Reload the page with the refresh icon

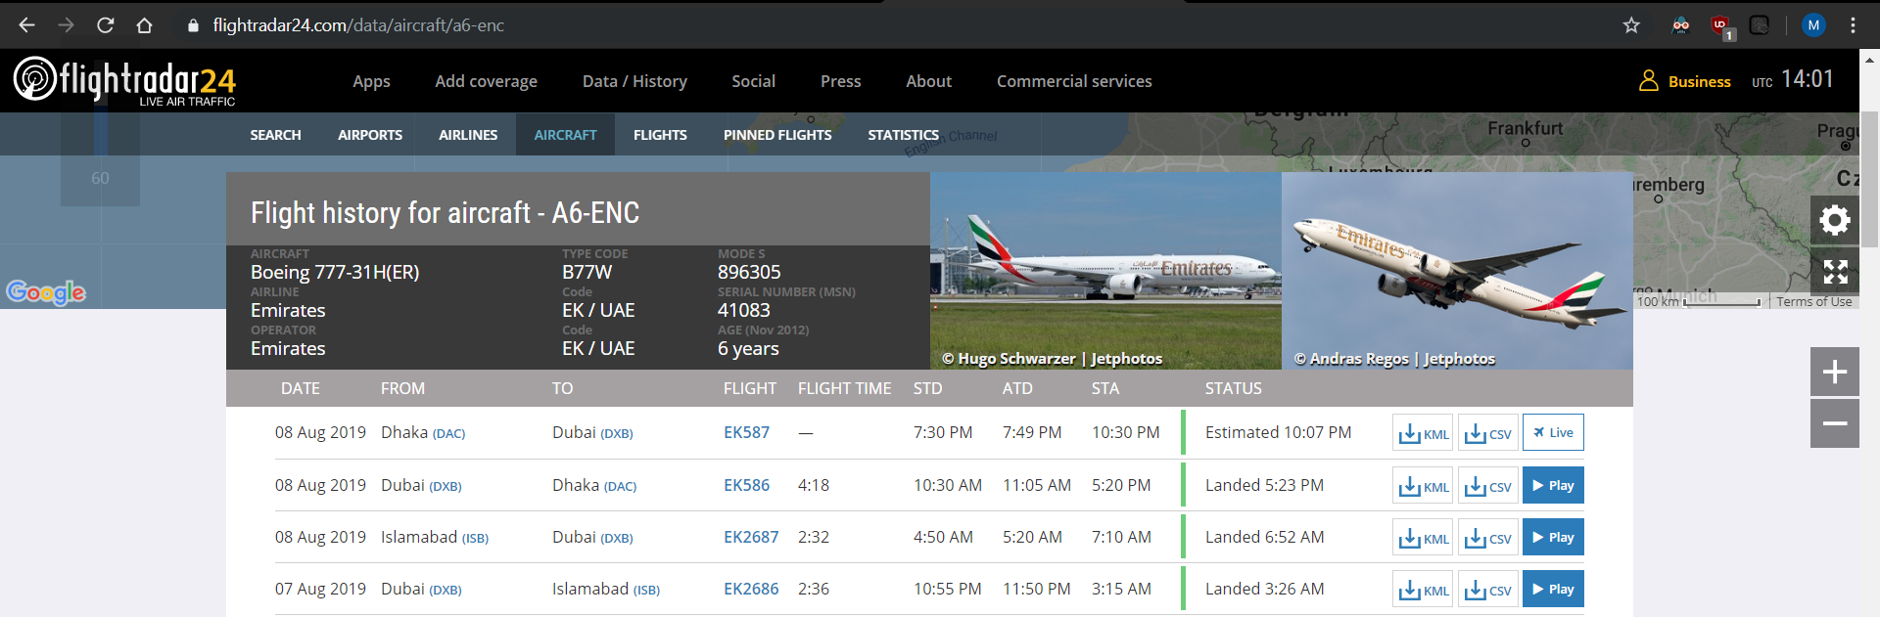click(105, 25)
